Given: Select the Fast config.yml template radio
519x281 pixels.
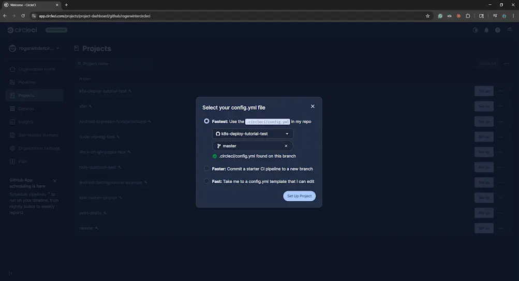Looking at the screenshot, I should pos(206,181).
